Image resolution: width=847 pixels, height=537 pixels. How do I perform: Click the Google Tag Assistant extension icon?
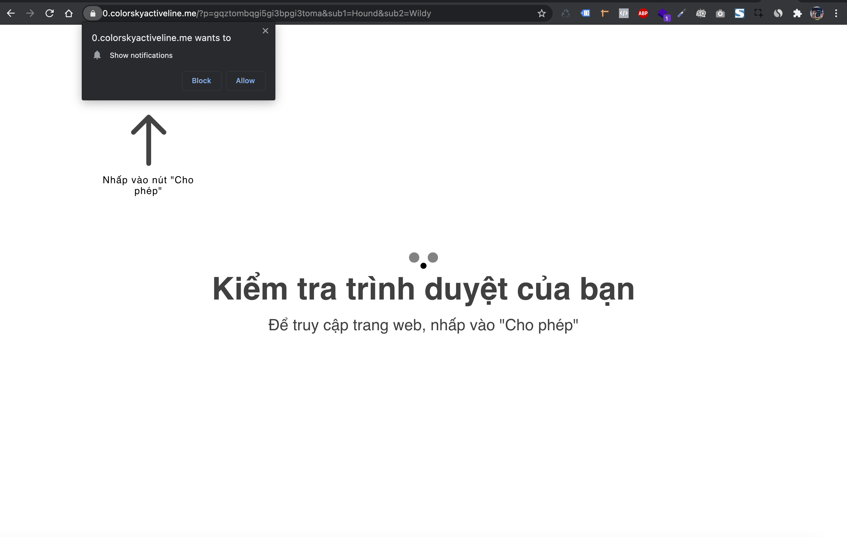pyautogui.click(x=585, y=13)
